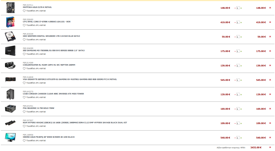This screenshot has height=151, width=275.
Task: Increase quantity of ASUS Z170-K motherboard
Action: click(x=241, y=8)
